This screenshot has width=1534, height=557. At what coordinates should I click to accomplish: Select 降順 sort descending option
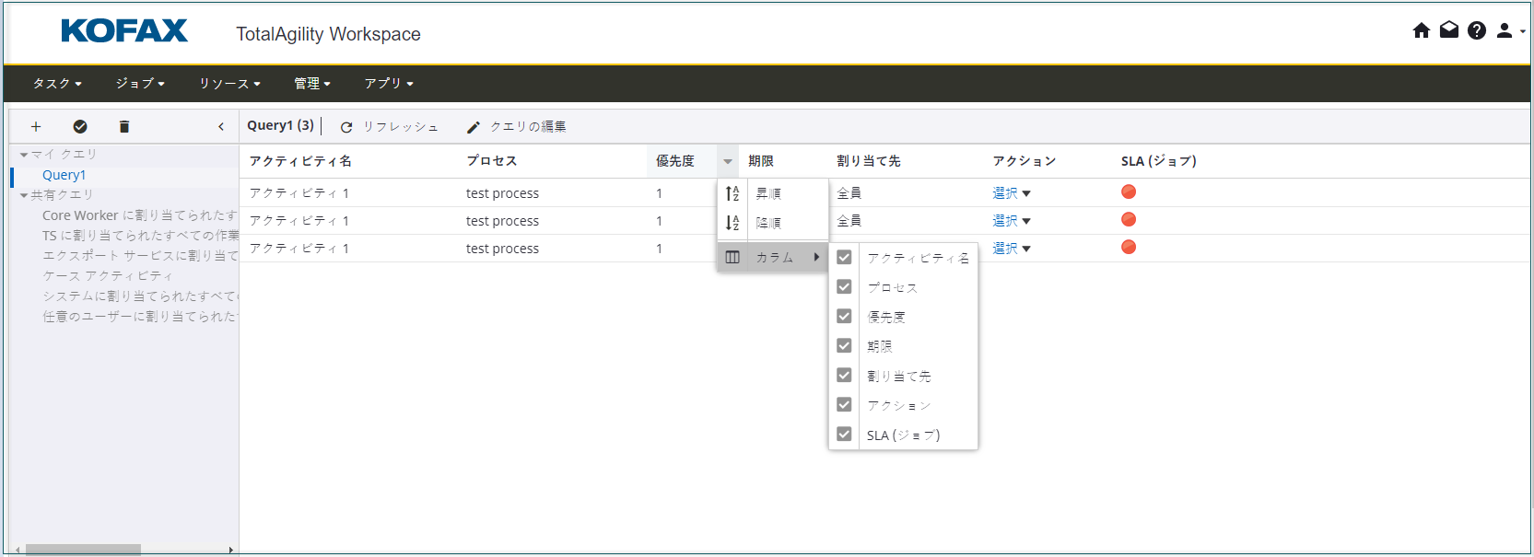[x=768, y=223]
